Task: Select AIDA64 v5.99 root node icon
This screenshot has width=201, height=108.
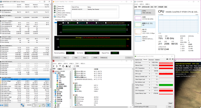Action: coord(53,71)
